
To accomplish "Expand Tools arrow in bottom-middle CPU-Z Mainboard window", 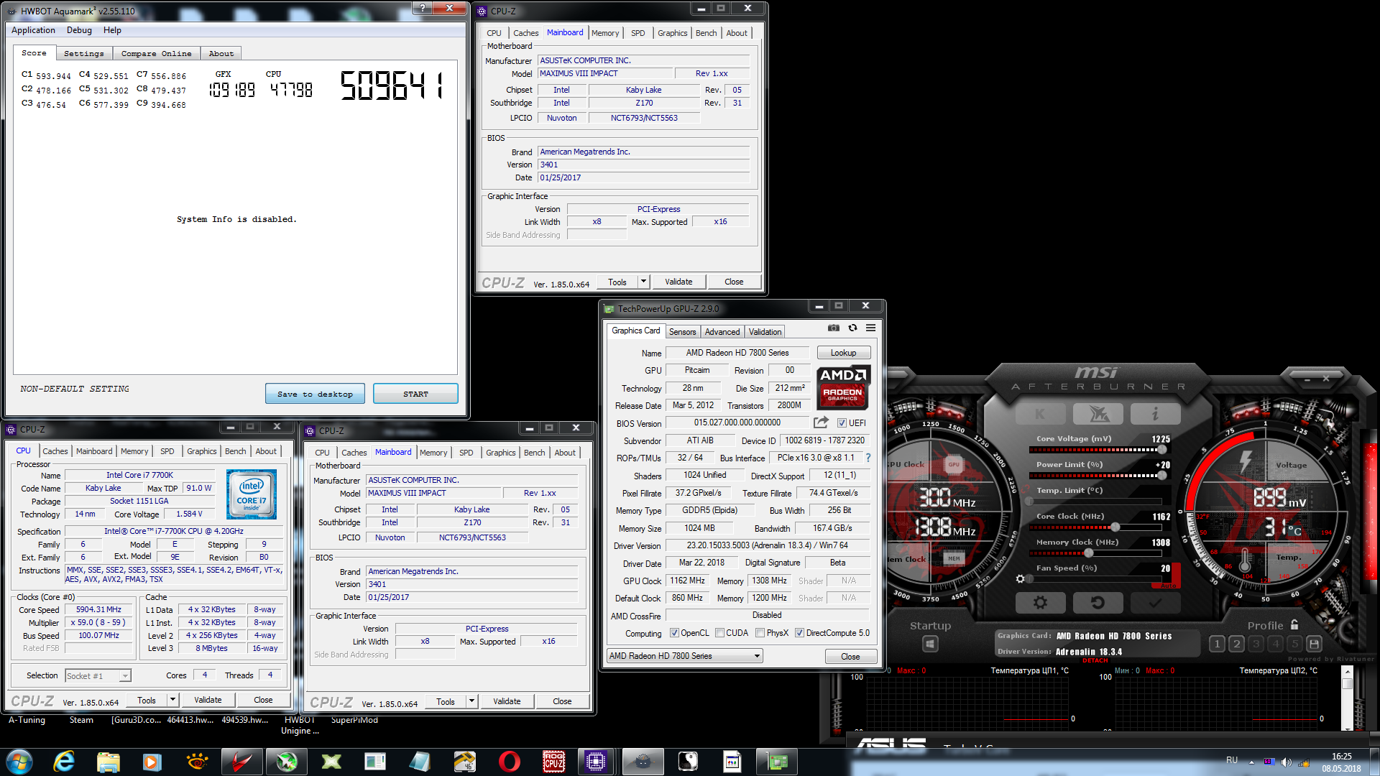I will coord(471,701).
